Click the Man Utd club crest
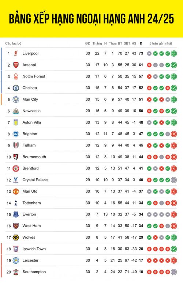 (16, 192)
